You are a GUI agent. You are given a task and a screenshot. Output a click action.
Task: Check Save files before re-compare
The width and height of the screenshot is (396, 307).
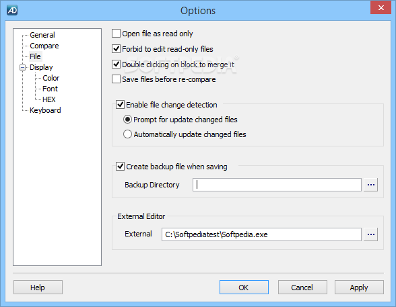pyautogui.click(x=116, y=79)
